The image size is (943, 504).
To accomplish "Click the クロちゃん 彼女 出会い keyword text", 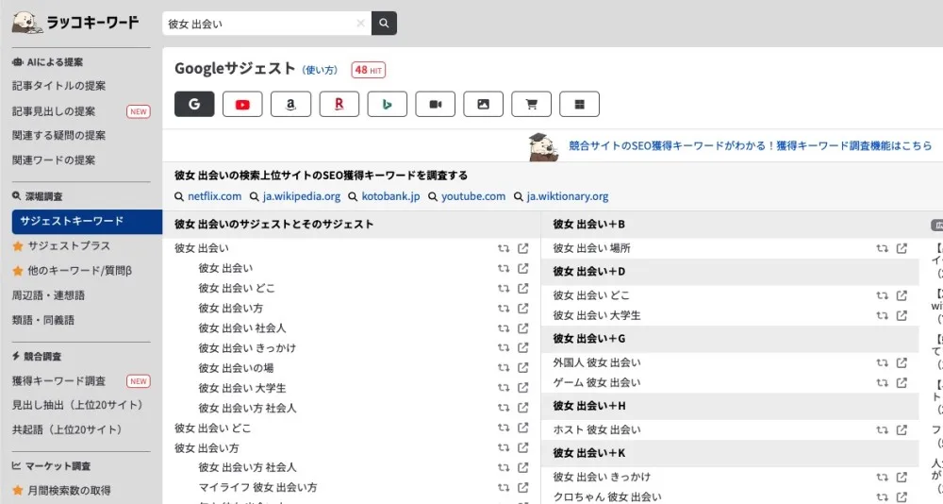I will point(607,496).
